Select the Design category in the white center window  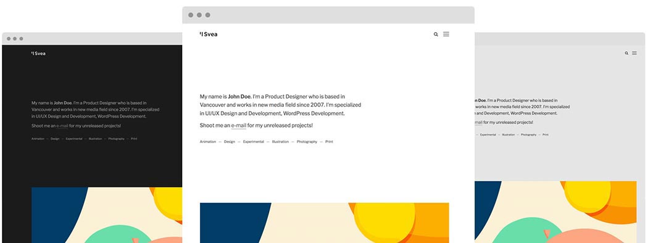click(x=230, y=142)
